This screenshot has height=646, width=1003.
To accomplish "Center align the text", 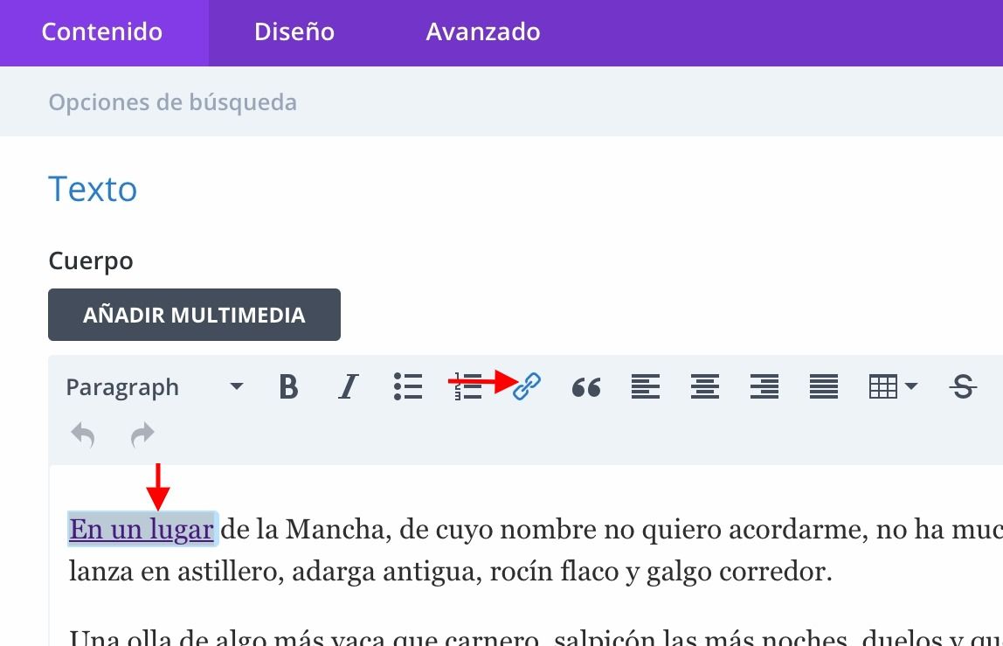I will 705,386.
